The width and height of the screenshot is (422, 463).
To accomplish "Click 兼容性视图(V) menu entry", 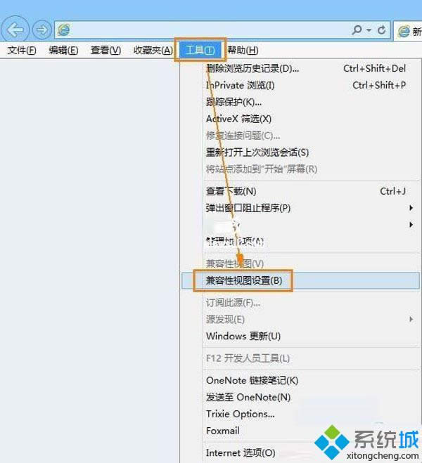I will tap(300, 263).
